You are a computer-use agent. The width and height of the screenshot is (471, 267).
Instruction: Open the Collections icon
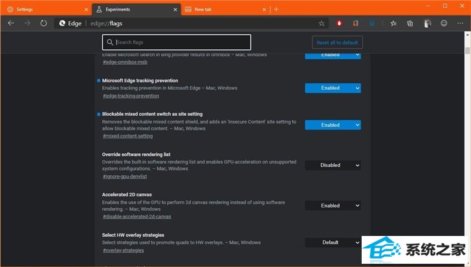click(410, 23)
